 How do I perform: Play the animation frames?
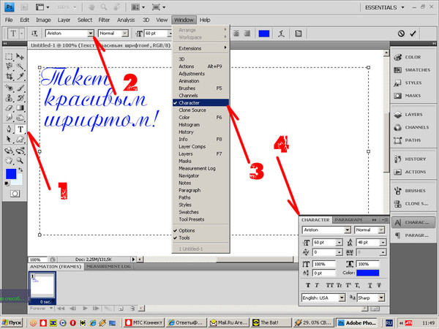(85, 309)
